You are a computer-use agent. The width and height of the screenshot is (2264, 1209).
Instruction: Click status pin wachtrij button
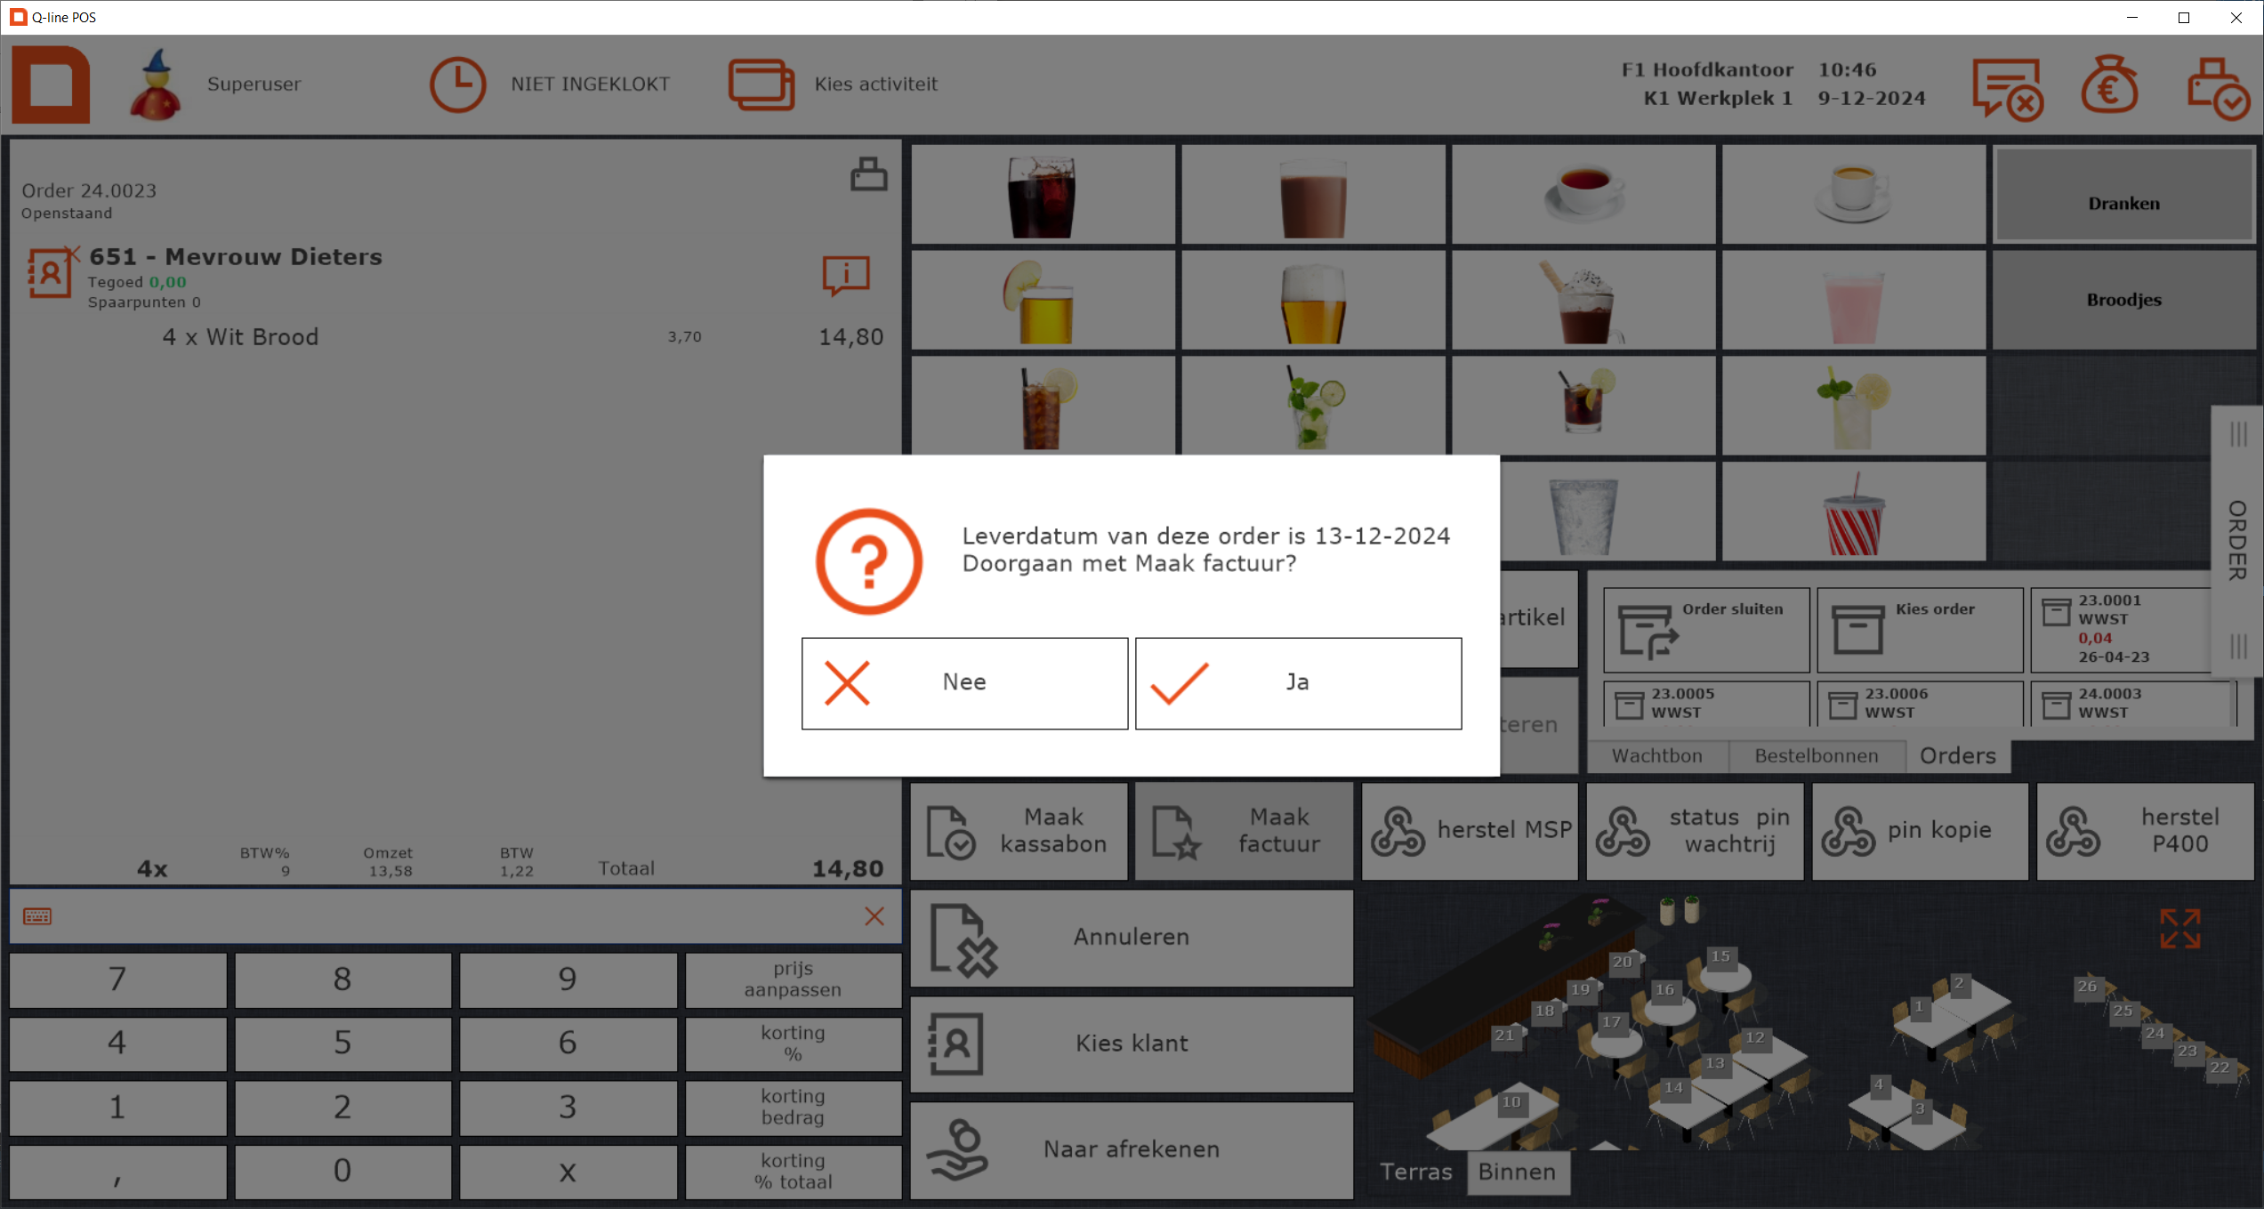[1696, 831]
